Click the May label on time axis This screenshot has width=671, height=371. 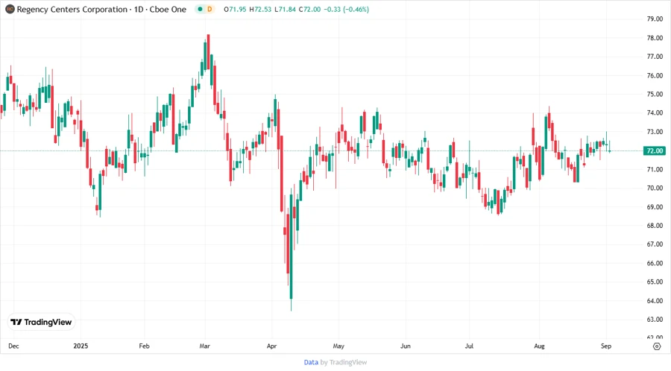[338, 346]
